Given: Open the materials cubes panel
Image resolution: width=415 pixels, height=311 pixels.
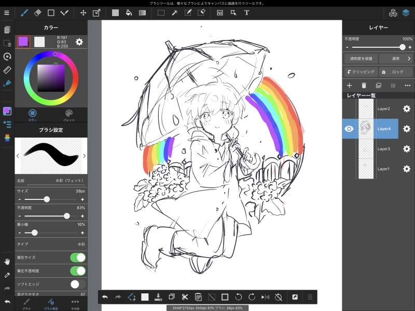Looking at the screenshot, I should point(393,12).
